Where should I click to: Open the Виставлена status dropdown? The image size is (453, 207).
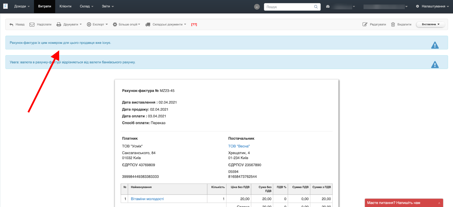(x=430, y=25)
